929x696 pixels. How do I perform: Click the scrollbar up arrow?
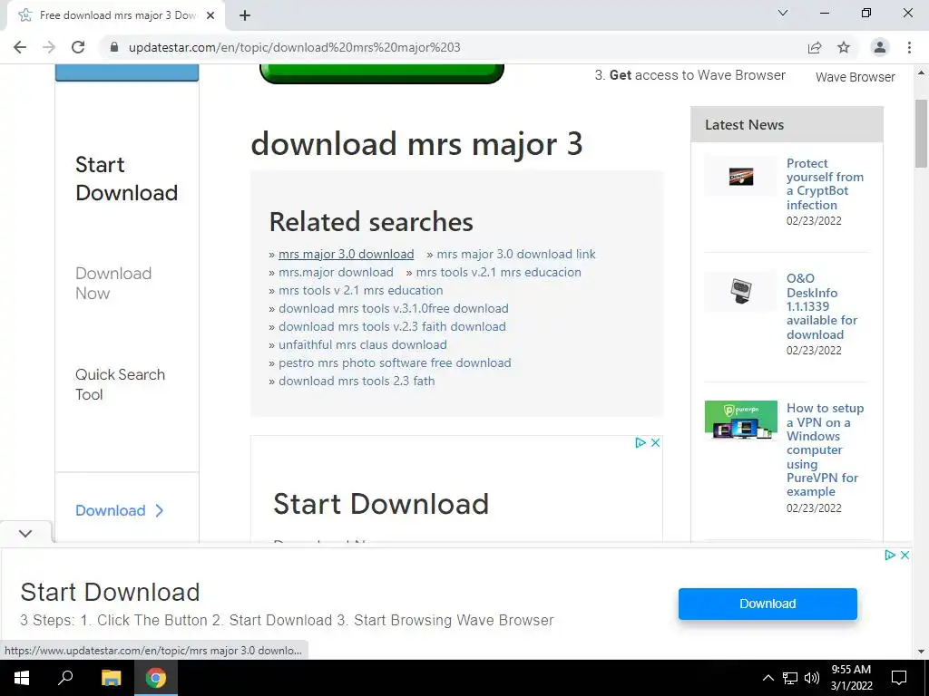tap(921, 73)
